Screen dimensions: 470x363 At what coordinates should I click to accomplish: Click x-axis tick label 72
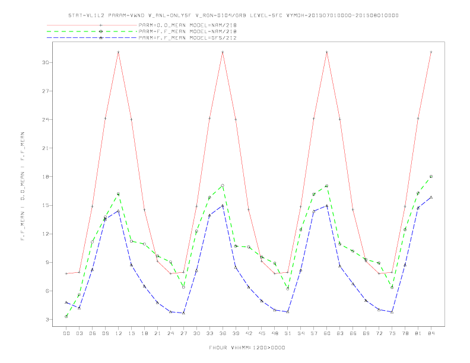379,333
